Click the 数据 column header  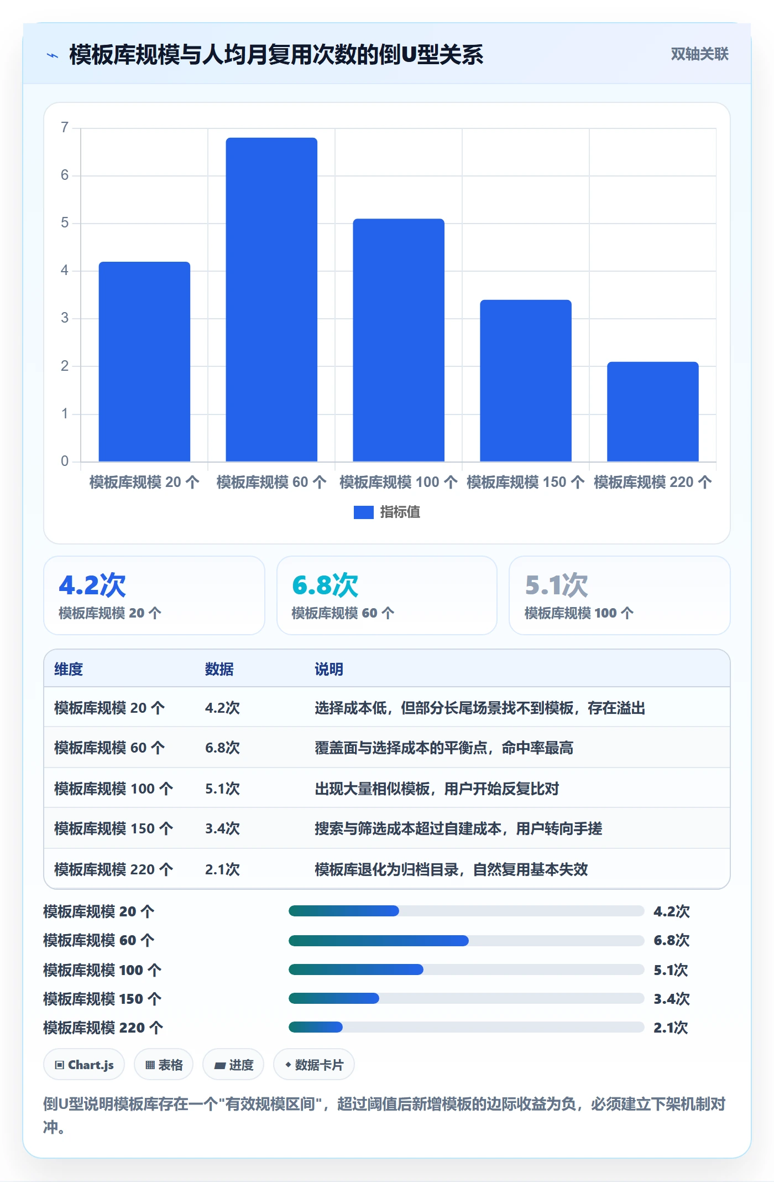click(219, 669)
